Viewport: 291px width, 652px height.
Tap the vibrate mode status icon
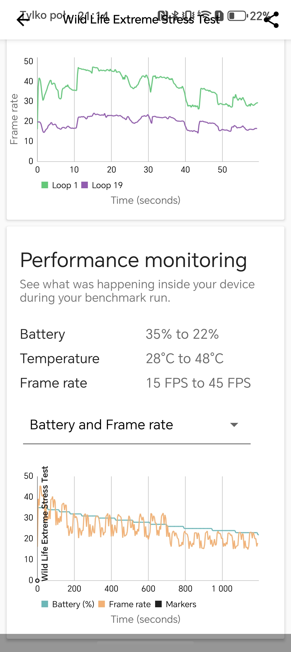tap(189, 16)
